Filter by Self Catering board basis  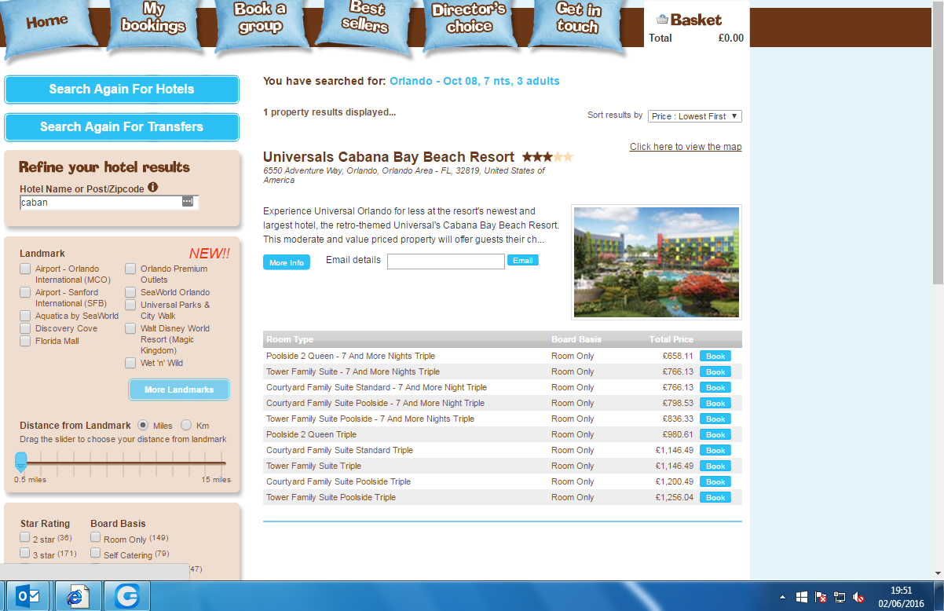pyautogui.click(x=95, y=554)
